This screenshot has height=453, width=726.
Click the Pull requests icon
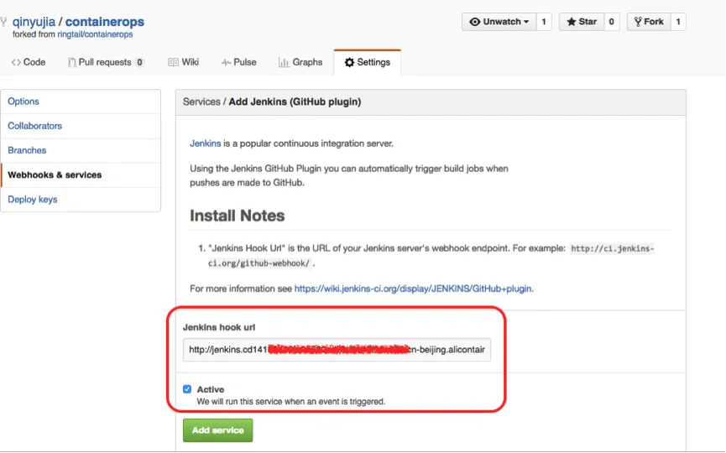pyautogui.click(x=72, y=62)
